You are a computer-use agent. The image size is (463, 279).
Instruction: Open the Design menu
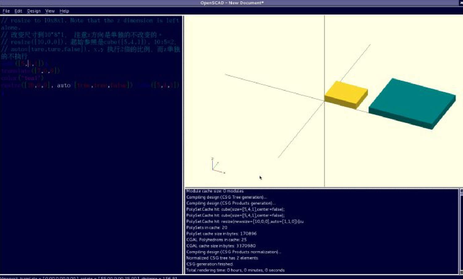[34, 11]
